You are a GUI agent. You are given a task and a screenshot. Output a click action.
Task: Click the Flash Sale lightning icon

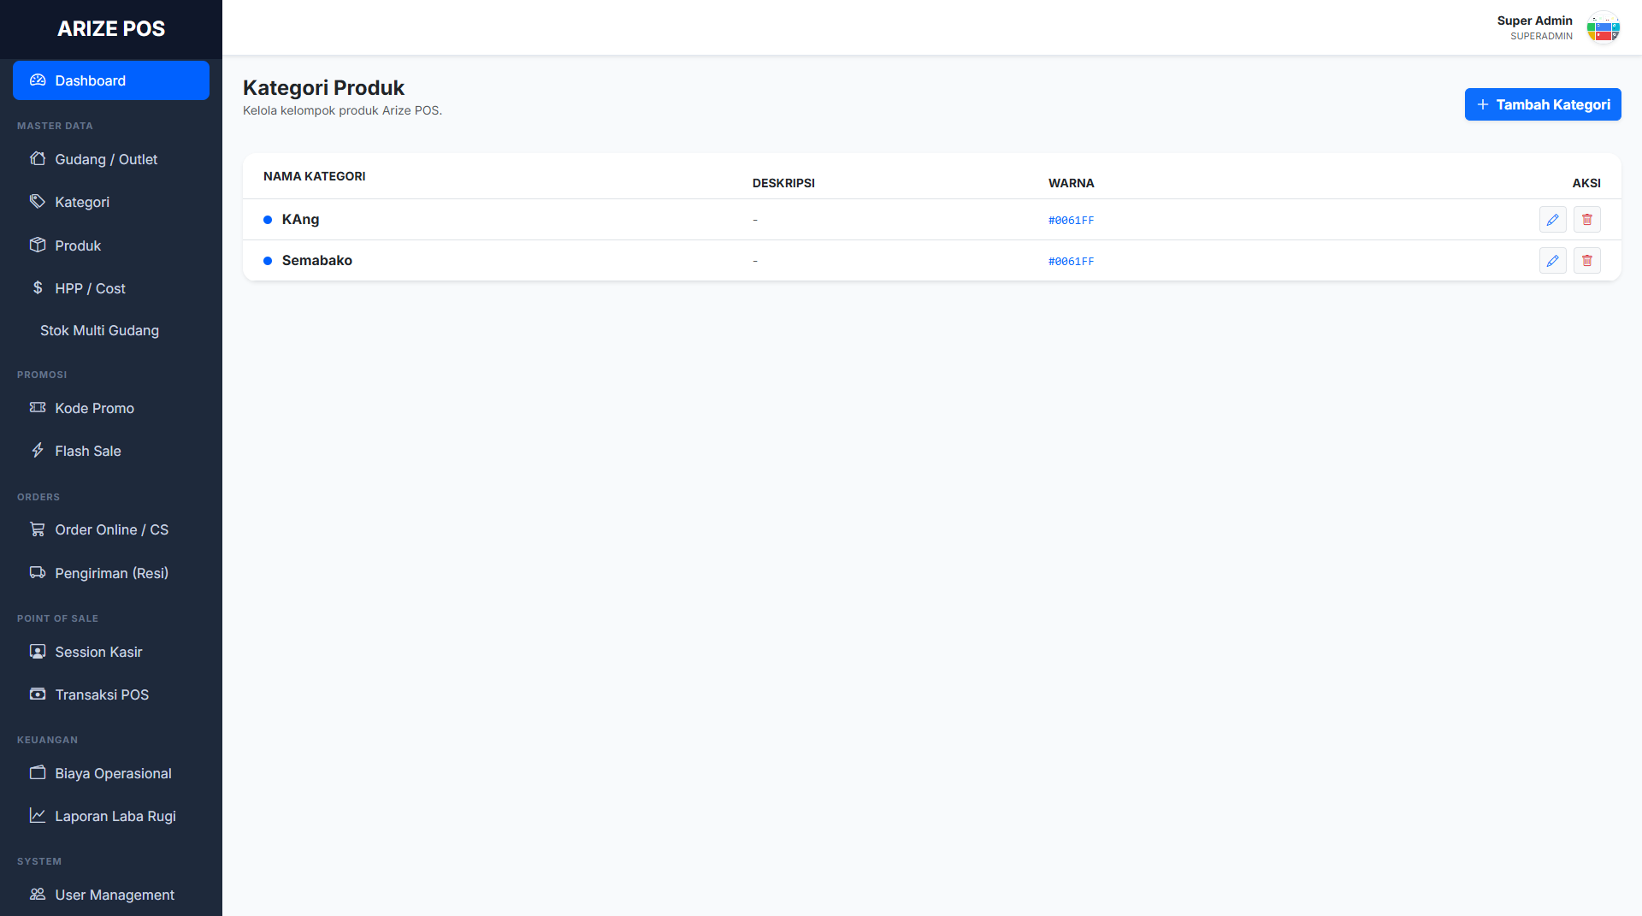[x=38, y=451]
